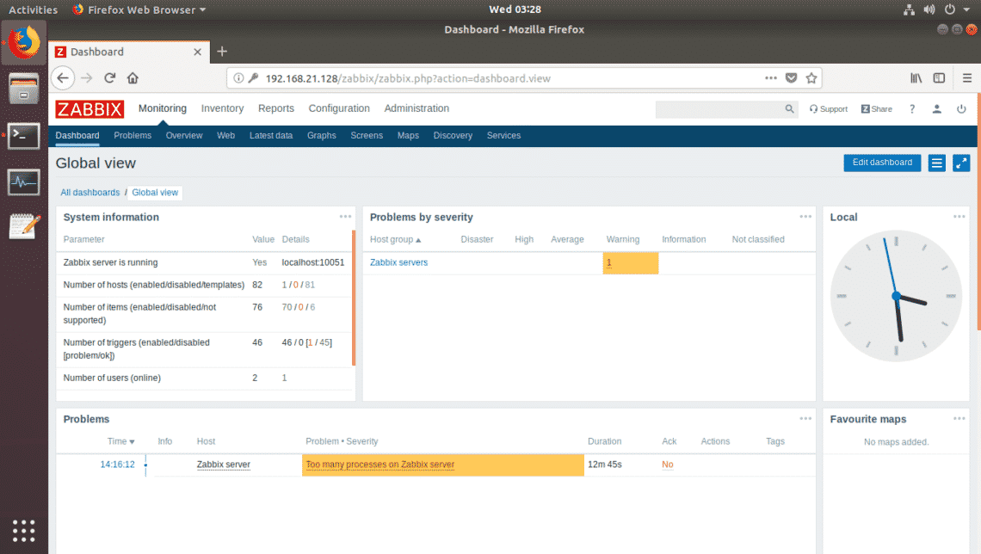The image size is (981, 554).
Task: Open the Configuration menu
Action: 339,108
